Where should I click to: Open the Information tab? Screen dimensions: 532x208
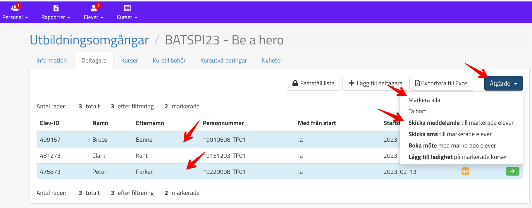click(x=51, y=60)
